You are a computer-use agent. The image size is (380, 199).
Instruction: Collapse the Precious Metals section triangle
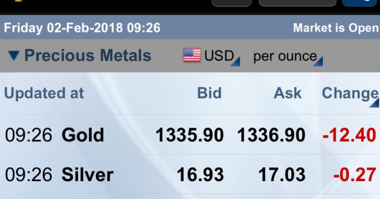(x=14, y=56)
